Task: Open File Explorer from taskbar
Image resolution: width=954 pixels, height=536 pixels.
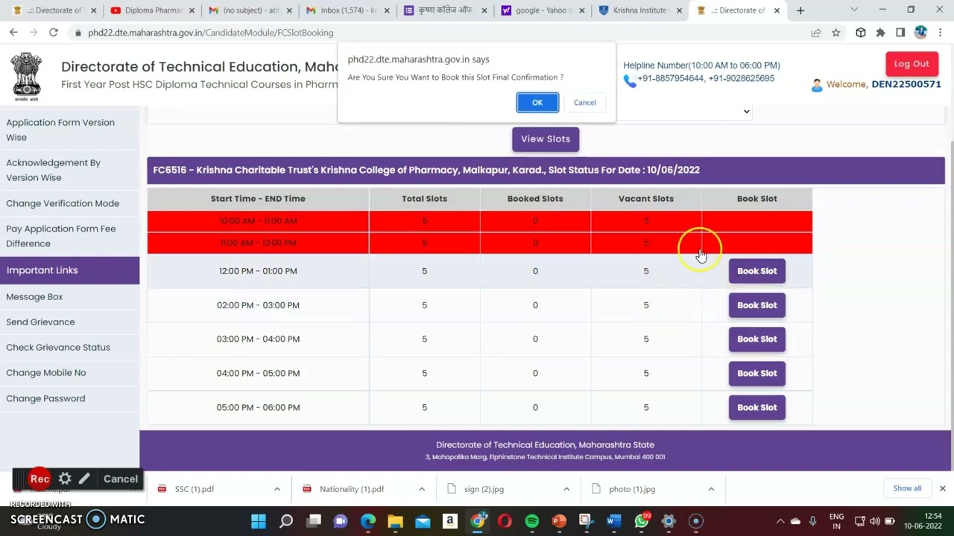Action: (395, 521)
